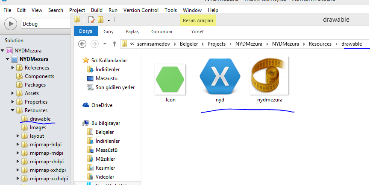
Task: Click the Resim Araçları contextual tab header
Action: (198, 20)
